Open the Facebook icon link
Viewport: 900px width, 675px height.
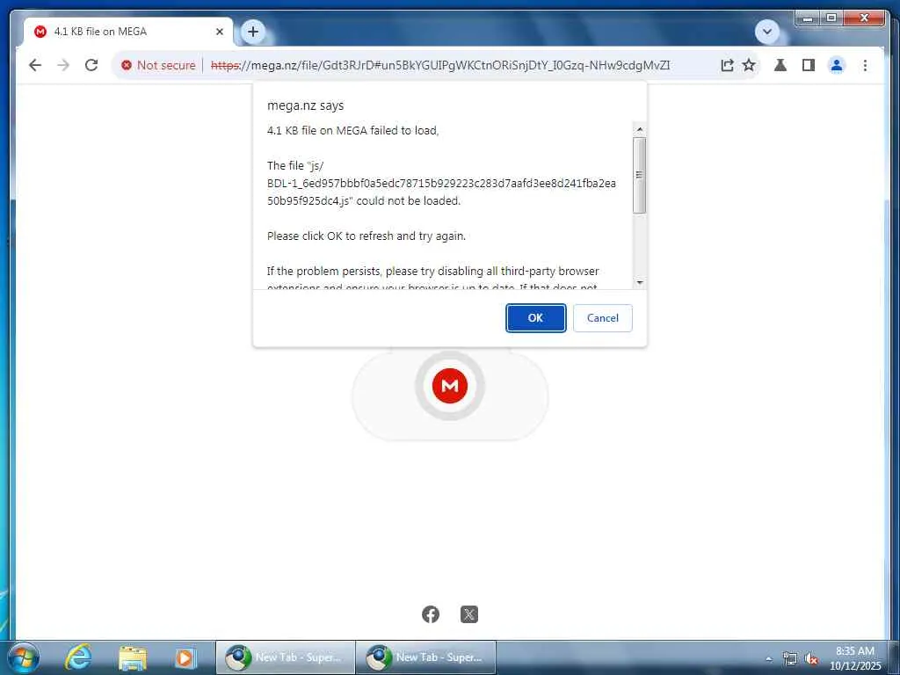[x=431, y=614]
